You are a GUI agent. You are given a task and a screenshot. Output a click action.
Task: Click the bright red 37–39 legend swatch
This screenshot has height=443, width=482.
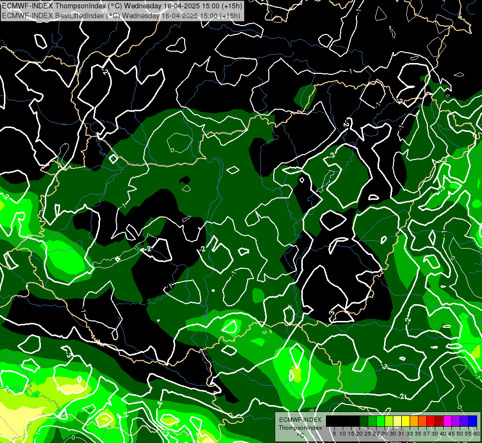point(431,421)
